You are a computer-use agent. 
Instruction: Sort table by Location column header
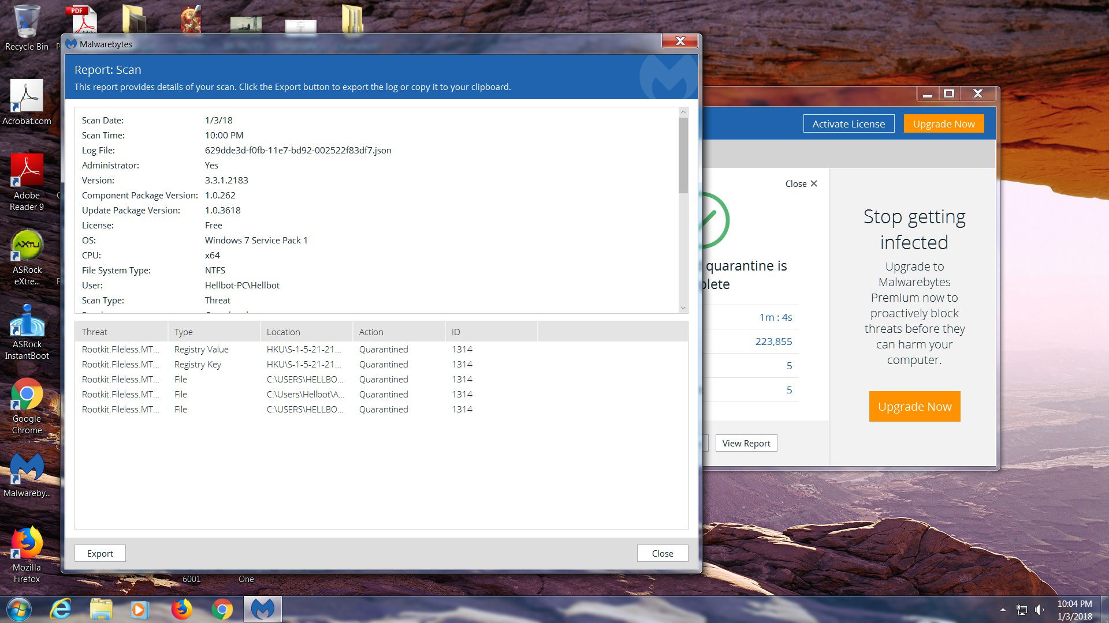[306, 332]
